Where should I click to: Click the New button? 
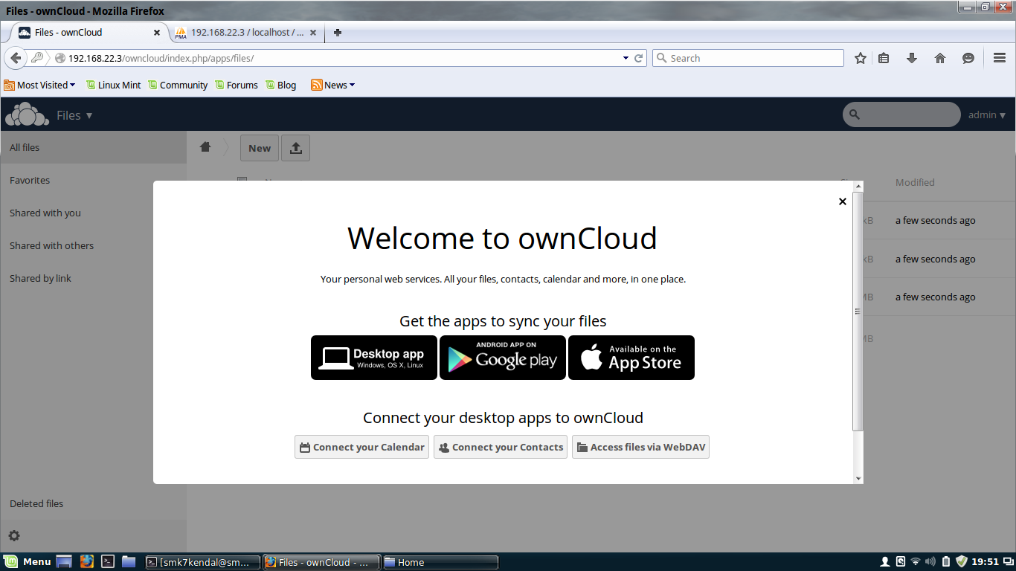click(x=259, y=147)
